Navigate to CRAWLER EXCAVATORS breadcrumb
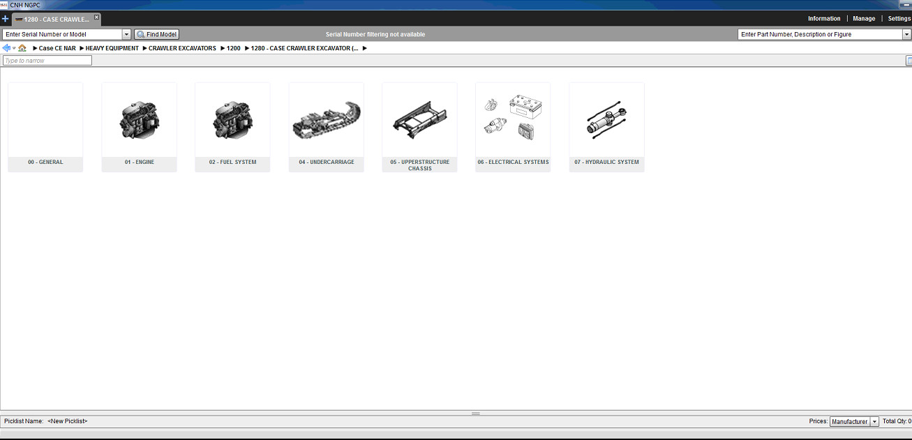Screen dimensions: 912x440 point(182,49)
